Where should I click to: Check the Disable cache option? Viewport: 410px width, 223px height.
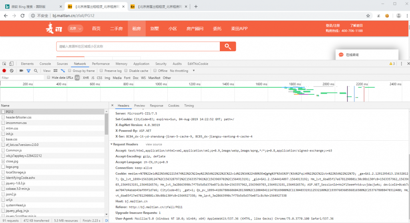point(127,71)
